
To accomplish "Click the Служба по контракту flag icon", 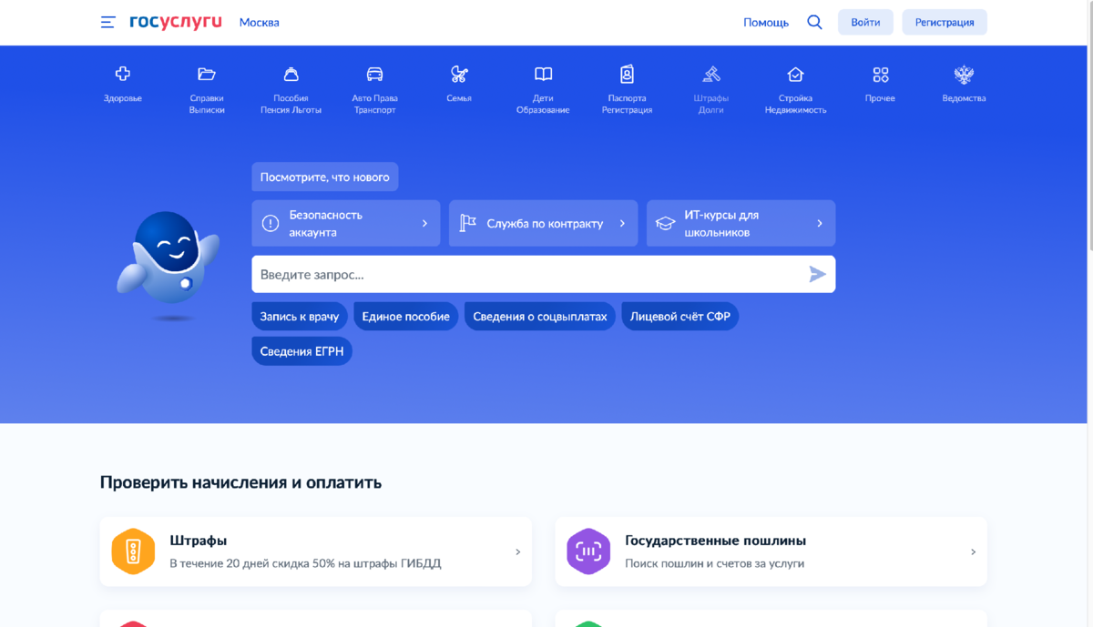I will 467,223.
